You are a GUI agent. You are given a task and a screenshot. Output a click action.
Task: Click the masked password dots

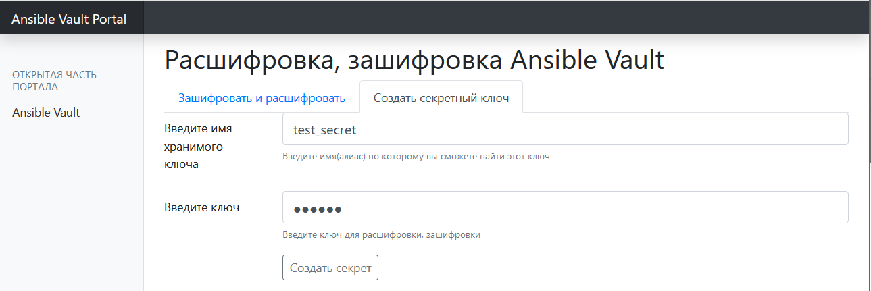click(317, 209)
